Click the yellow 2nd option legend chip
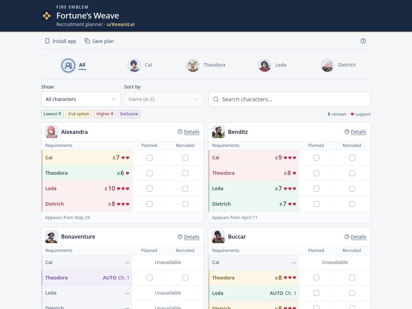The image size is (412, 309). point(79,114)
